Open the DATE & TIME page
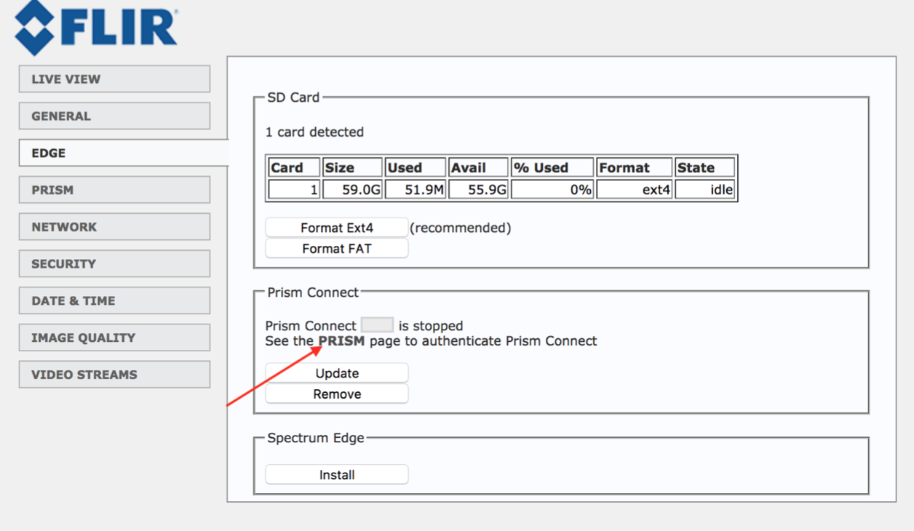Image resolution: width=914 pixels, height=531 pixels. pyautogui.click(x=114, y=301)
